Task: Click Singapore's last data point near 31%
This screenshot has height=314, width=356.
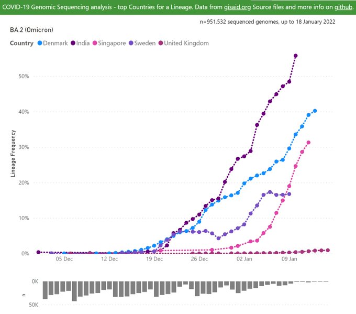Action: click(308, 143)
